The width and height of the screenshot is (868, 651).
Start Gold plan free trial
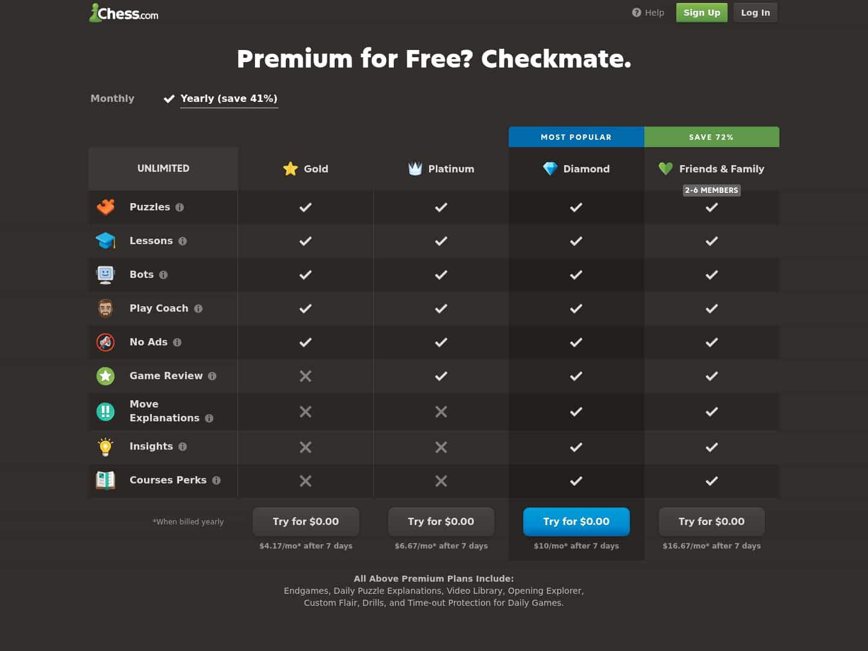click(x=306, y=521)
